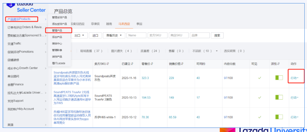Switch to the 泰国 country tab
307x132 pixels.
click(139, 24)
